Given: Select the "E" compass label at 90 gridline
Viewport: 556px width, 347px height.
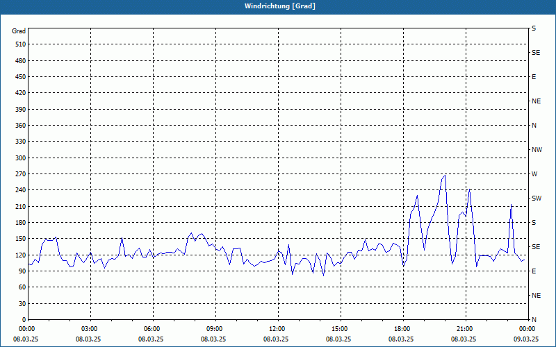Looking at the screenshot, I should pyautogui.click(x=534, y=271).
